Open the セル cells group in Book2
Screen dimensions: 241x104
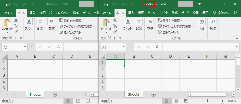202,26
